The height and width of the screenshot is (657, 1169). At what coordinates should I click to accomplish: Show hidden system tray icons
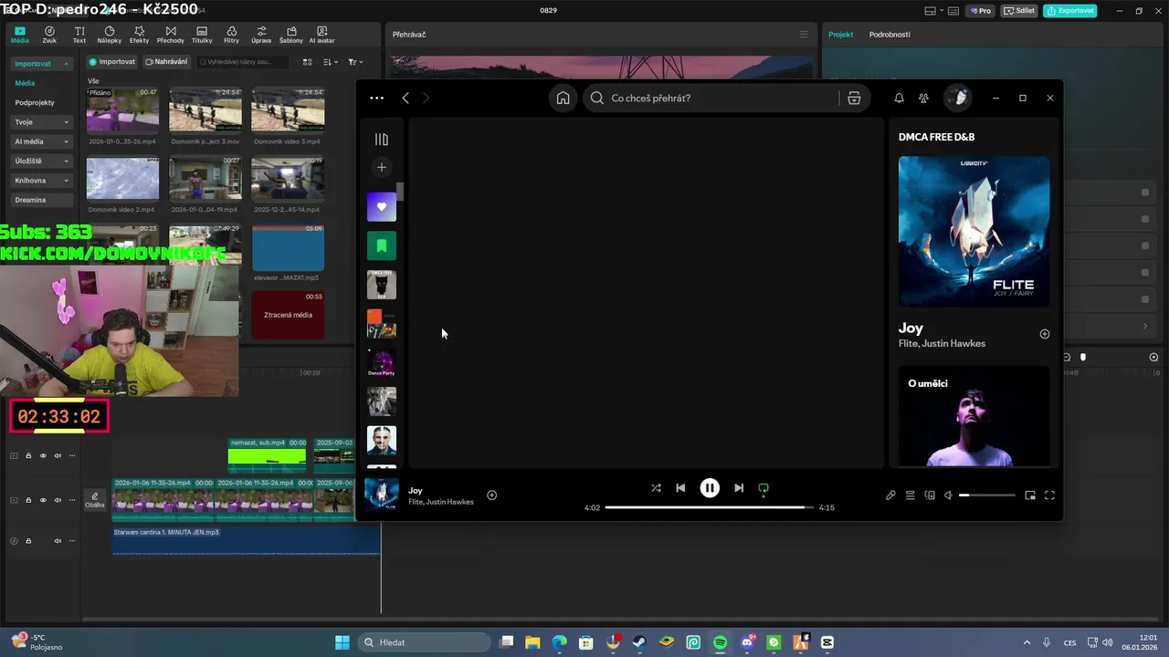[1027, 642]
